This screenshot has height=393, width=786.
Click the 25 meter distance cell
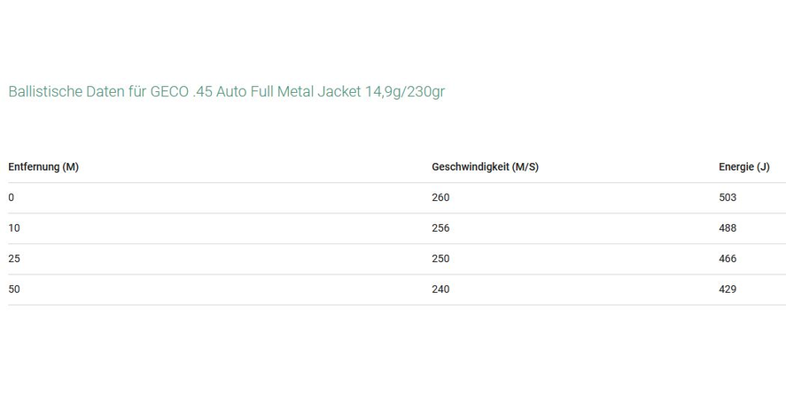click(x=14, y=258)
